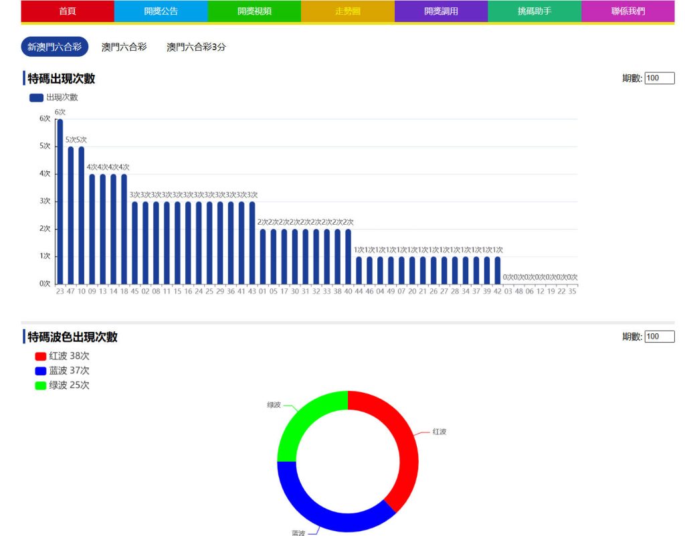685x536 pixels.
Task: Open the 首頁 home menu item
Action: pos(68,11)
